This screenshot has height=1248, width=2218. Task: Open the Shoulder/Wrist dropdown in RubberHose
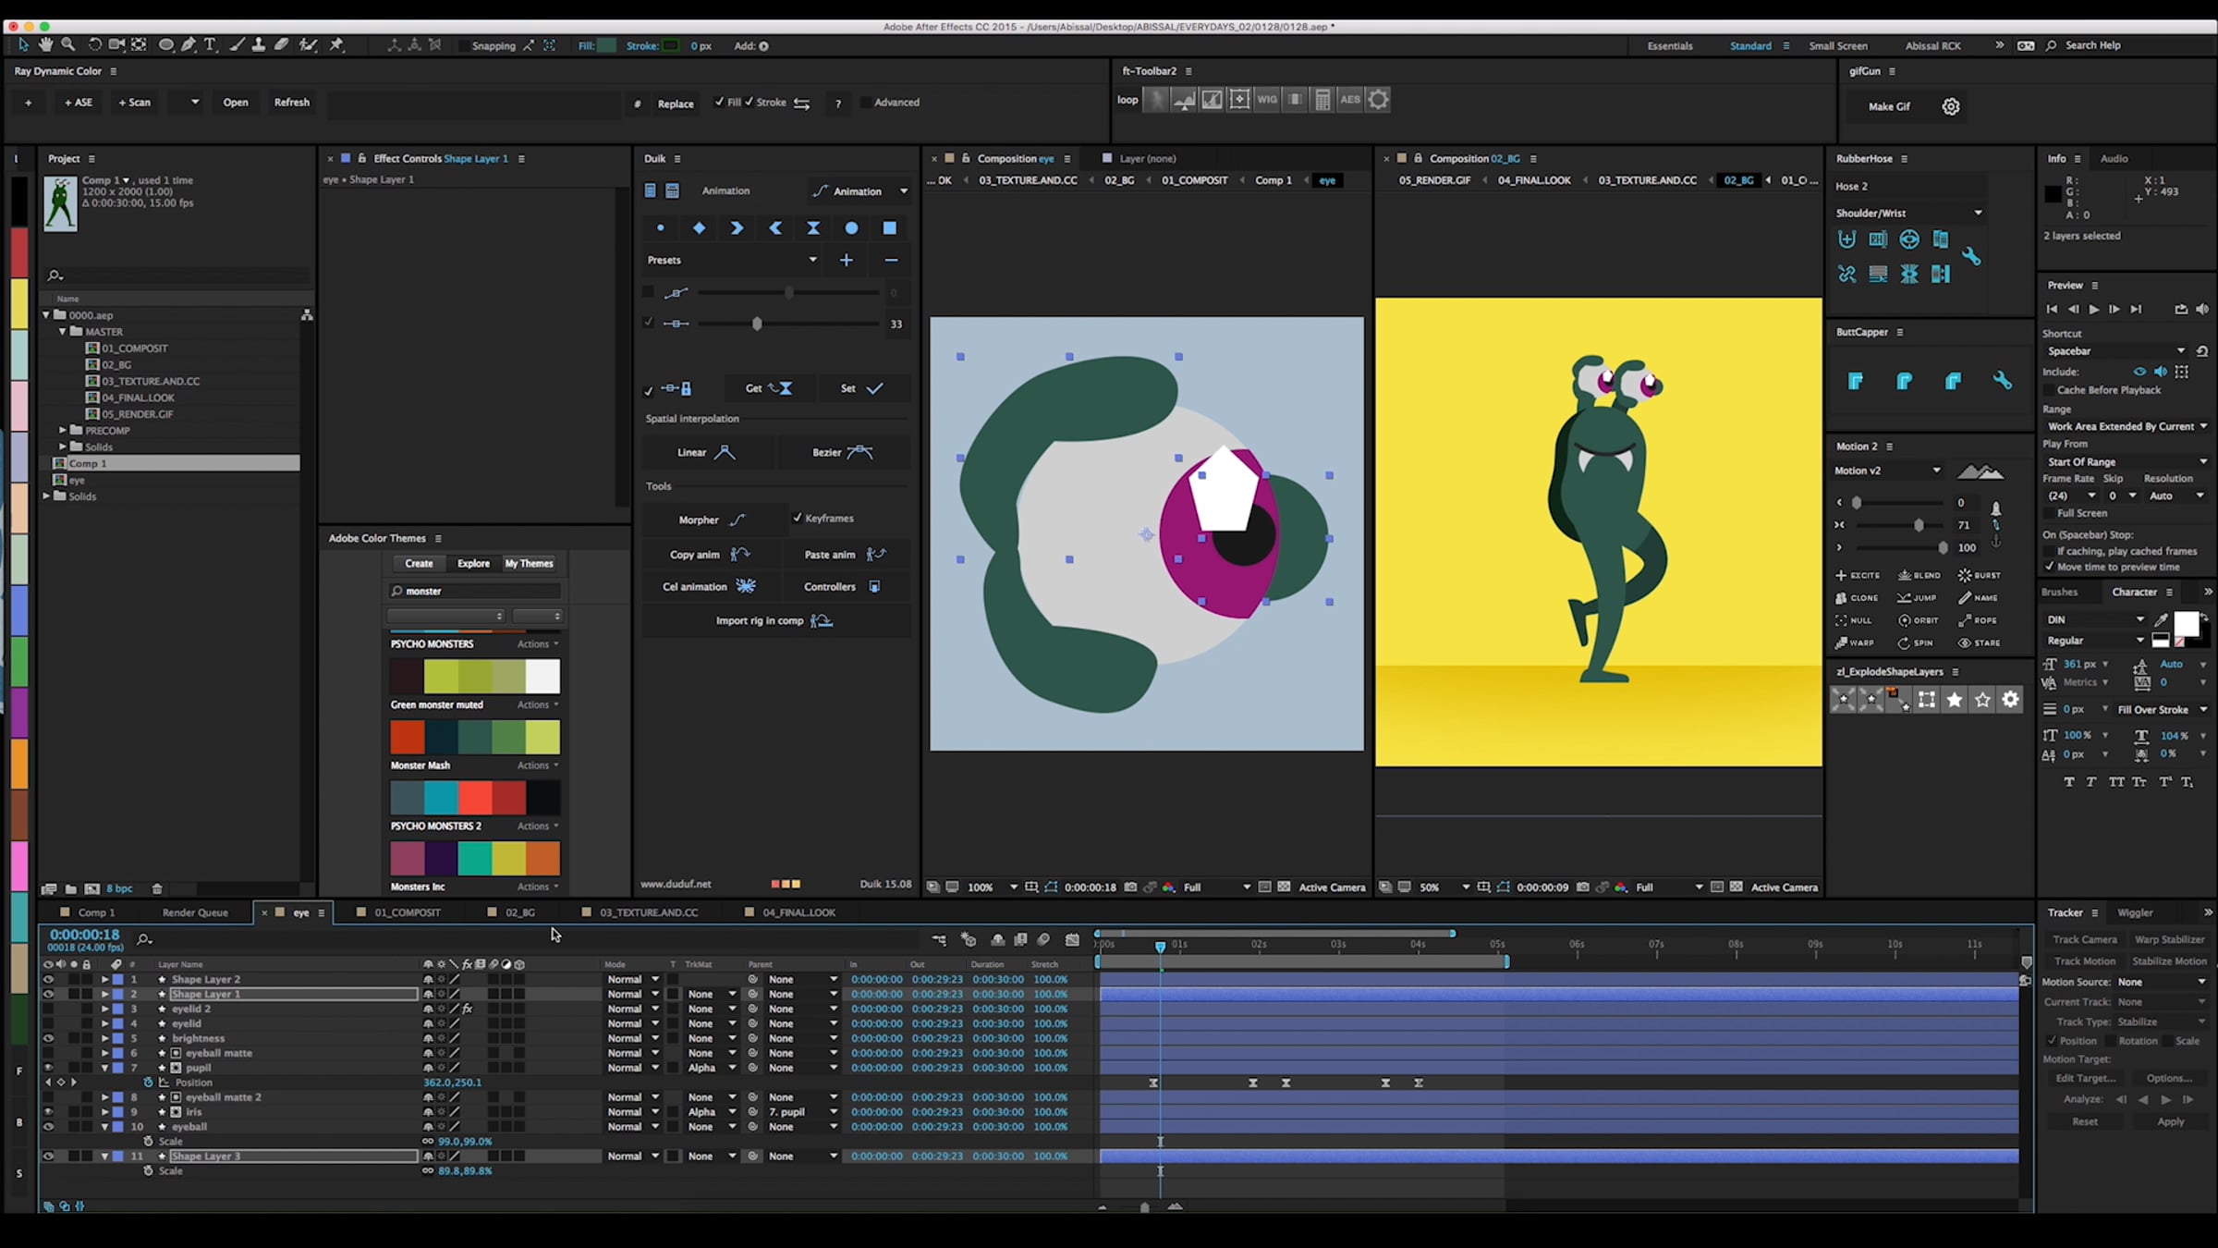(1978, 213)
